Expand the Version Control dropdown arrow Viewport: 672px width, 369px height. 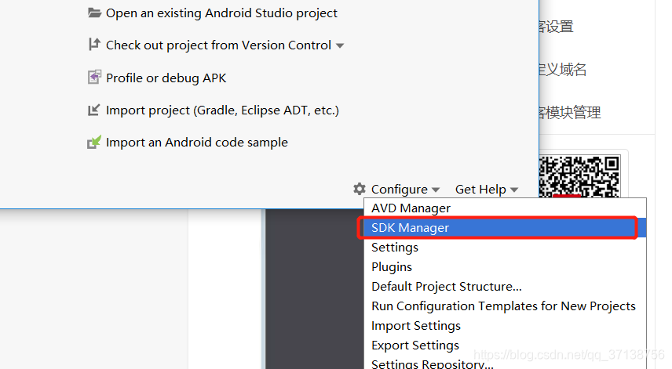tap(340, 45)
